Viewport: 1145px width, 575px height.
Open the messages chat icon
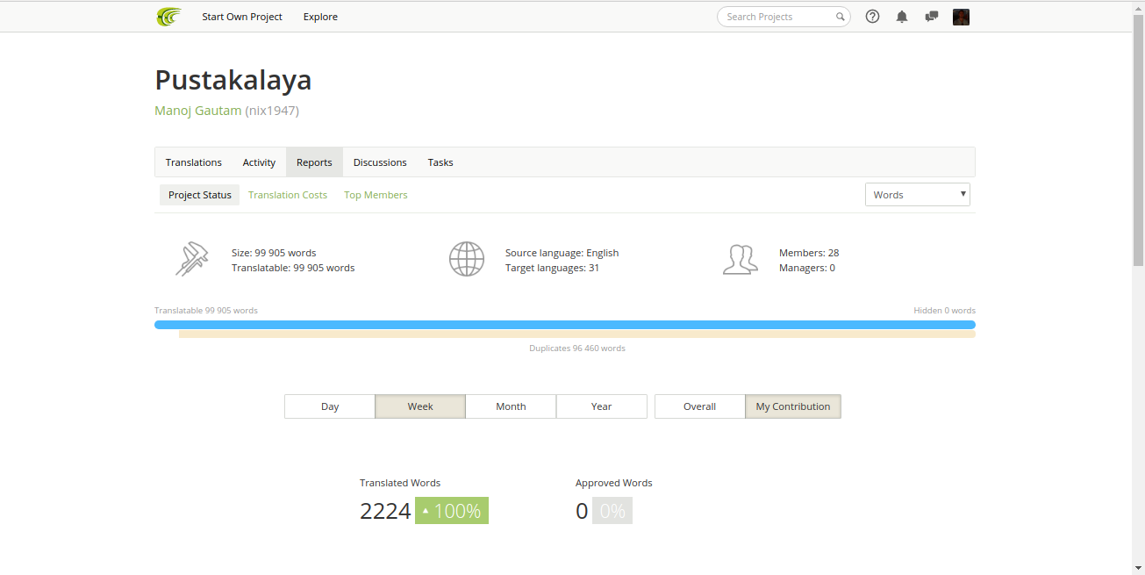tap(932, 17)
